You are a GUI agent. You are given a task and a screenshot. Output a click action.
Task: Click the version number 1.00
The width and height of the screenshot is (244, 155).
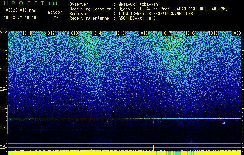point(53,3)
